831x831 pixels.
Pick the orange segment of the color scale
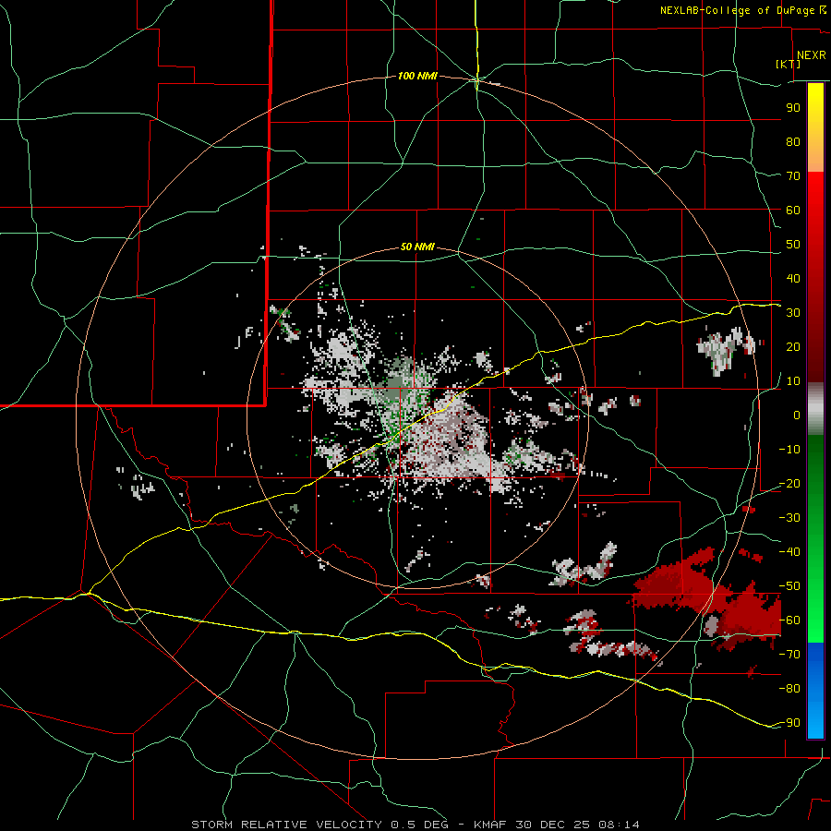[815, 154]
